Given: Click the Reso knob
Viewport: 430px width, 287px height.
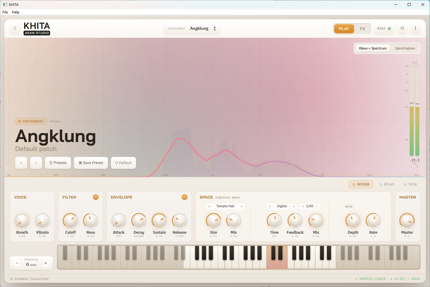Looking at the screenshot, I should (x=91, y=221).
